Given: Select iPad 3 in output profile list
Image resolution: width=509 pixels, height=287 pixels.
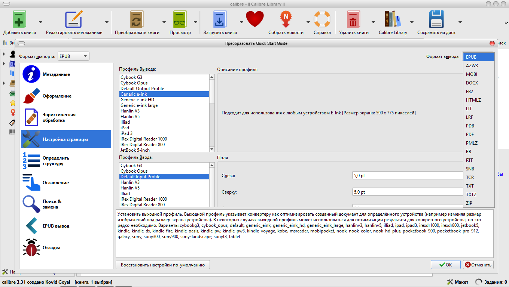Looking at the screenshot, I should tap(127, 133).
